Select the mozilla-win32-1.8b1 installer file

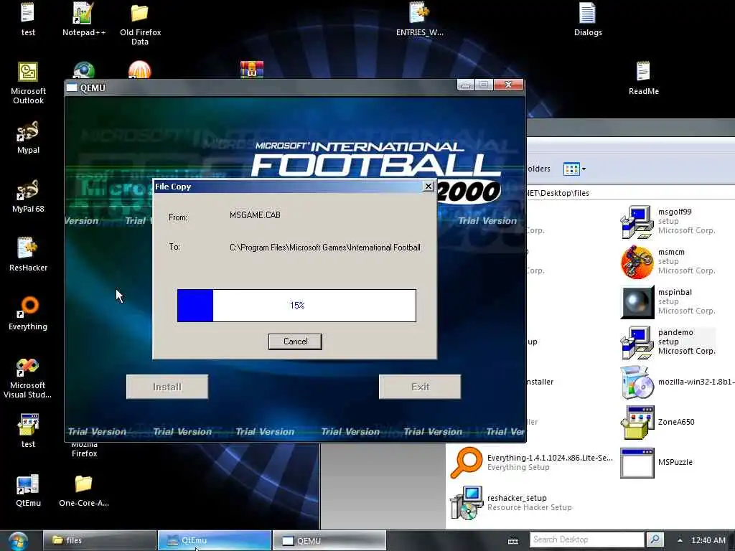(678, 382)
